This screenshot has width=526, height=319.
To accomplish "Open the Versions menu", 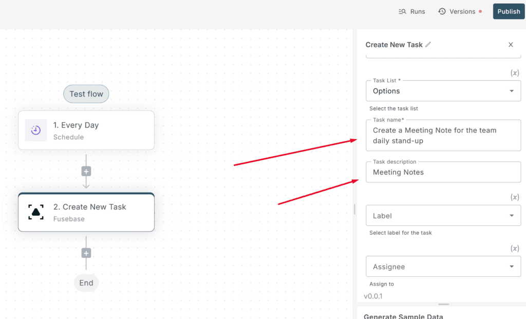I will (x=460, y=11).
